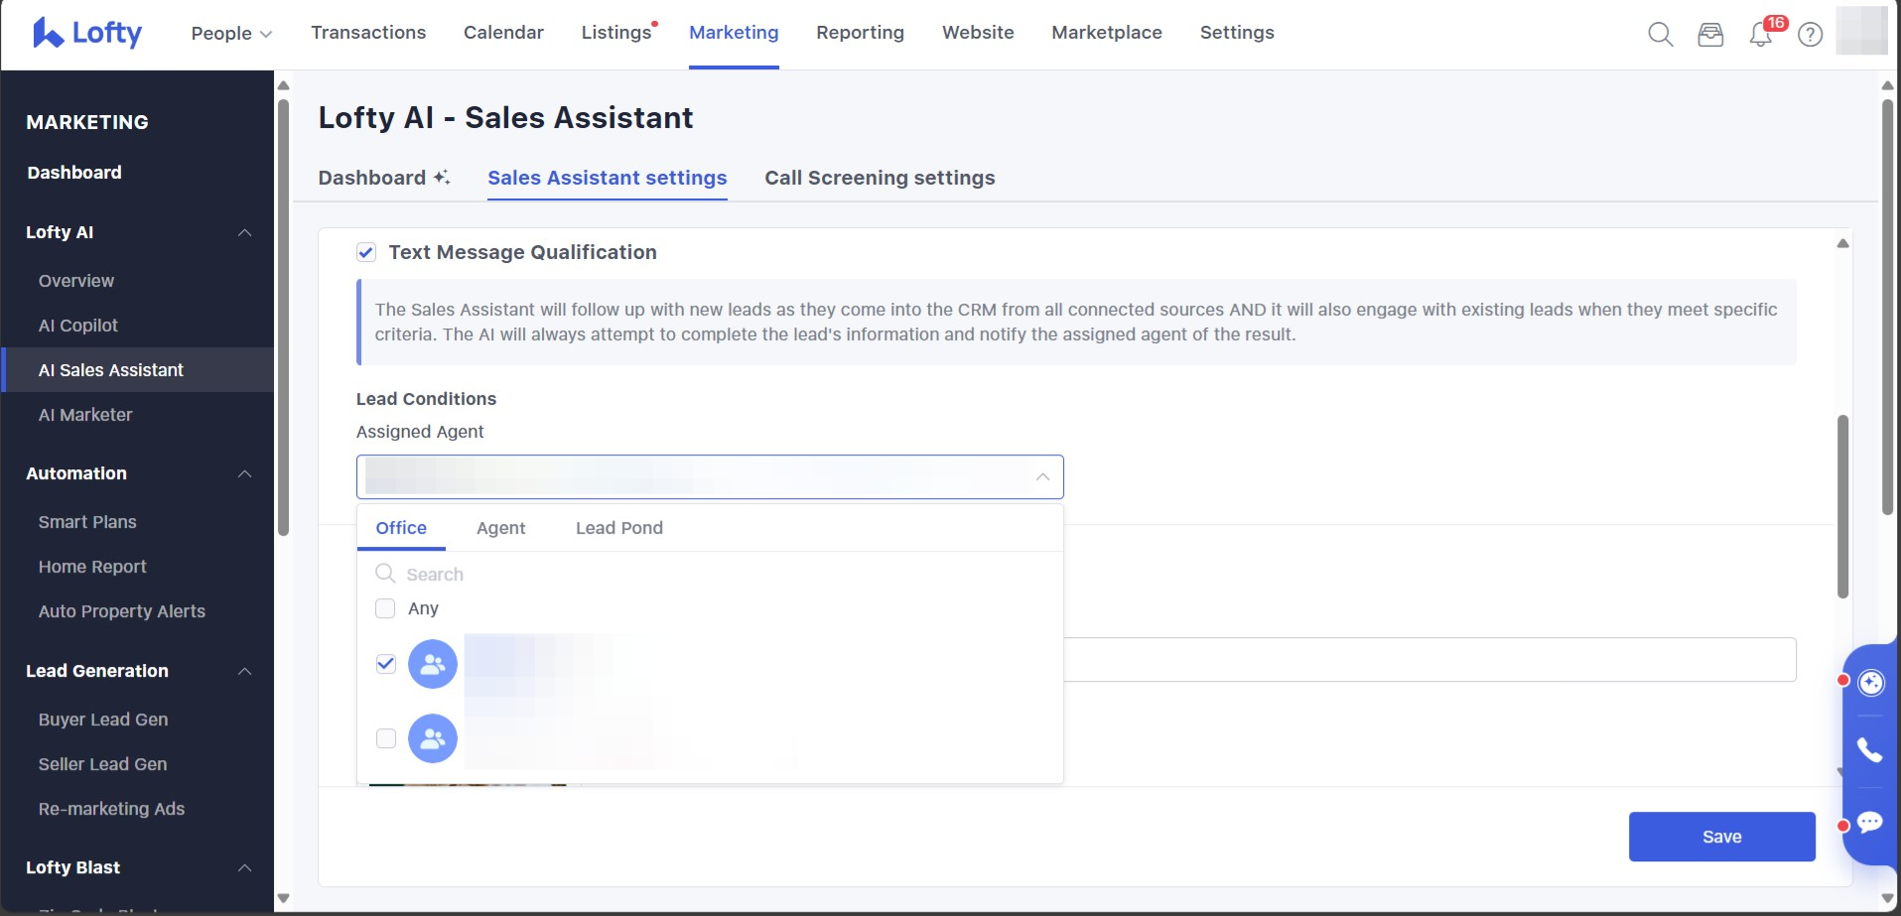The width and height of the screenshot is (1901, 916).
Task: Click the checked office's group avatar icon
Action: [433, 664]
